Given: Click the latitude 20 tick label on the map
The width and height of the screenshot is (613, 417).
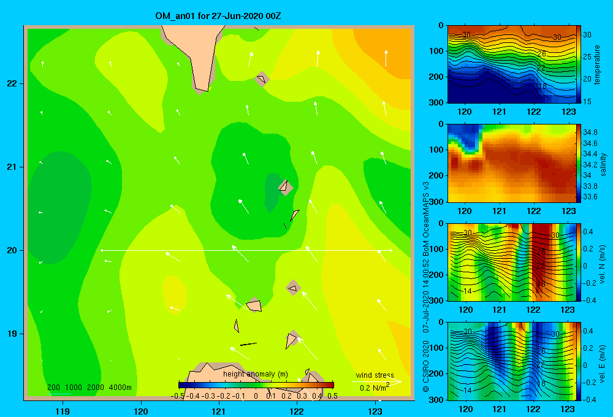Looking at the screenshot, I should pyautogui.click(x=12, y=250).
